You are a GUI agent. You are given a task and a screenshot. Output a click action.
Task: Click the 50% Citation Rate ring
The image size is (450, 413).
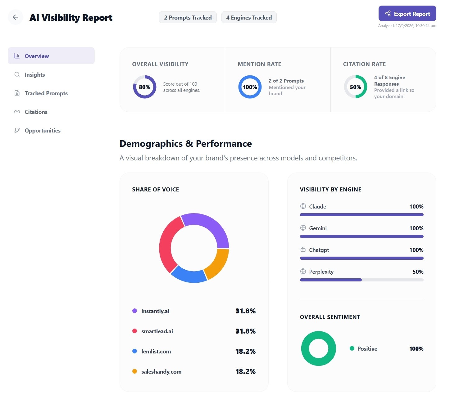click(356, 87)
